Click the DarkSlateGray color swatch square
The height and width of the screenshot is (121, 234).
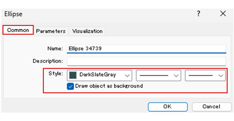pos(73,75)
